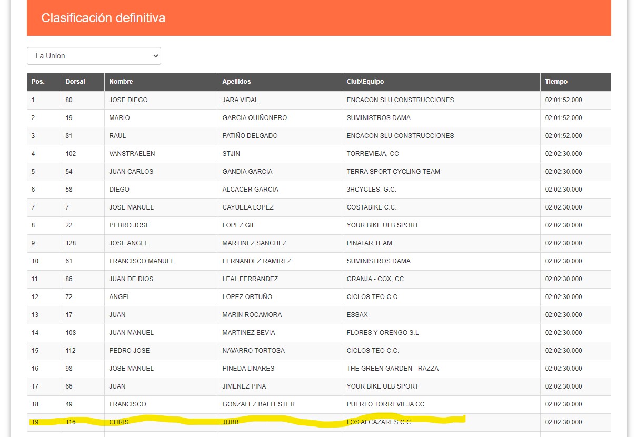Select surname JARA VIDAL
This screenshot has width=637, height=437.
(x=241, y=100)
